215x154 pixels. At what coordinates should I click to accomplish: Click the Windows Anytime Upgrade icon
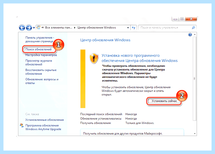point(21,126)
